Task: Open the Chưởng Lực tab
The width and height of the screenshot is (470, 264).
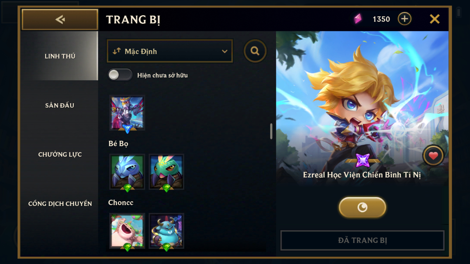Action: pyautogui.click(x=60, y=154)
